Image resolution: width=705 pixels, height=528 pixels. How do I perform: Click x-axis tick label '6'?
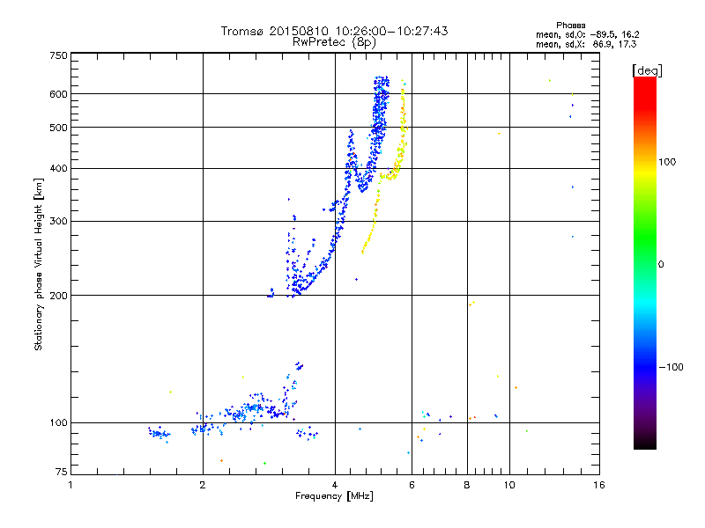coord(412,485)
